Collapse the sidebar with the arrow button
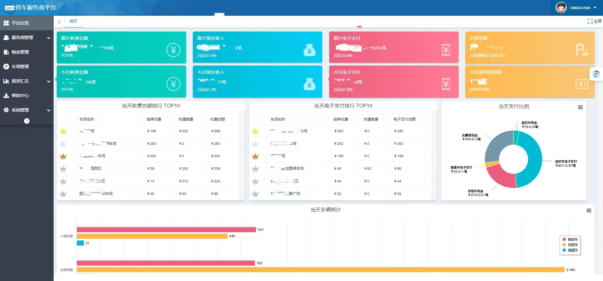The width and height of the screenshot is (603, 281). [27, 121]
